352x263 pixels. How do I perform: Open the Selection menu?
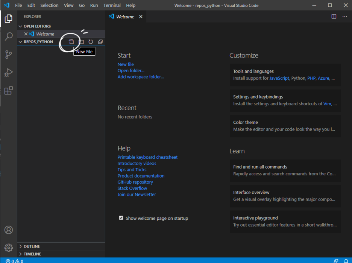click(x=49, y=5)
